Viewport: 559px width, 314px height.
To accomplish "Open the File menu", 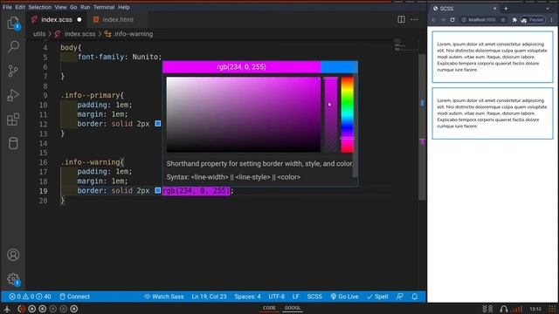I will pyautogui.click(x=7, y=7).
